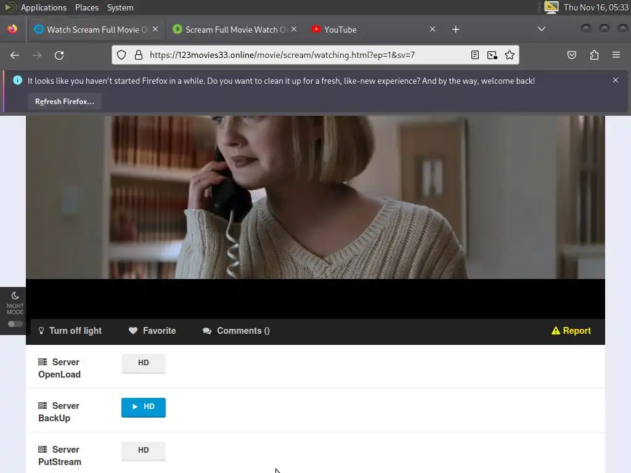The width and height of the screenshot is (631, 473).
Task: Report a problem with the video
Action: (571, 331)
